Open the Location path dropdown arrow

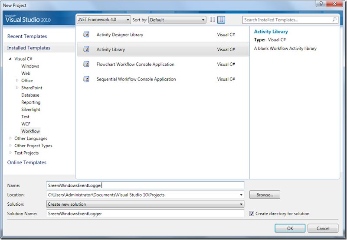pos(241,195)
